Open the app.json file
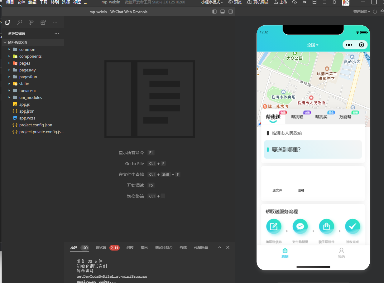The width and height of the screenshot is (384, 283). coord(33,111)
